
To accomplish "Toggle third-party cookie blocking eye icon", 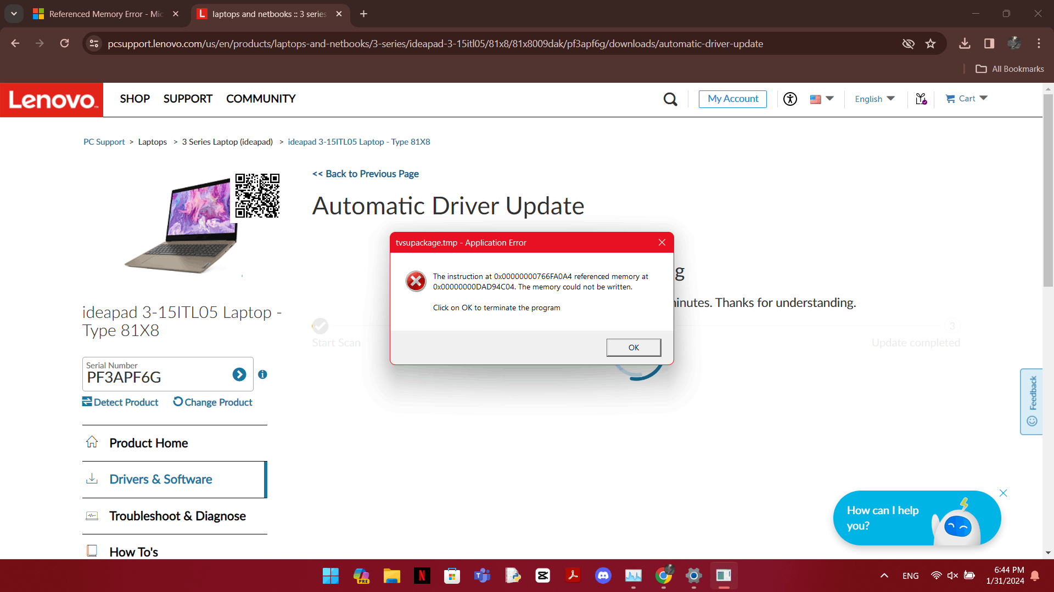I will (908, 44).
